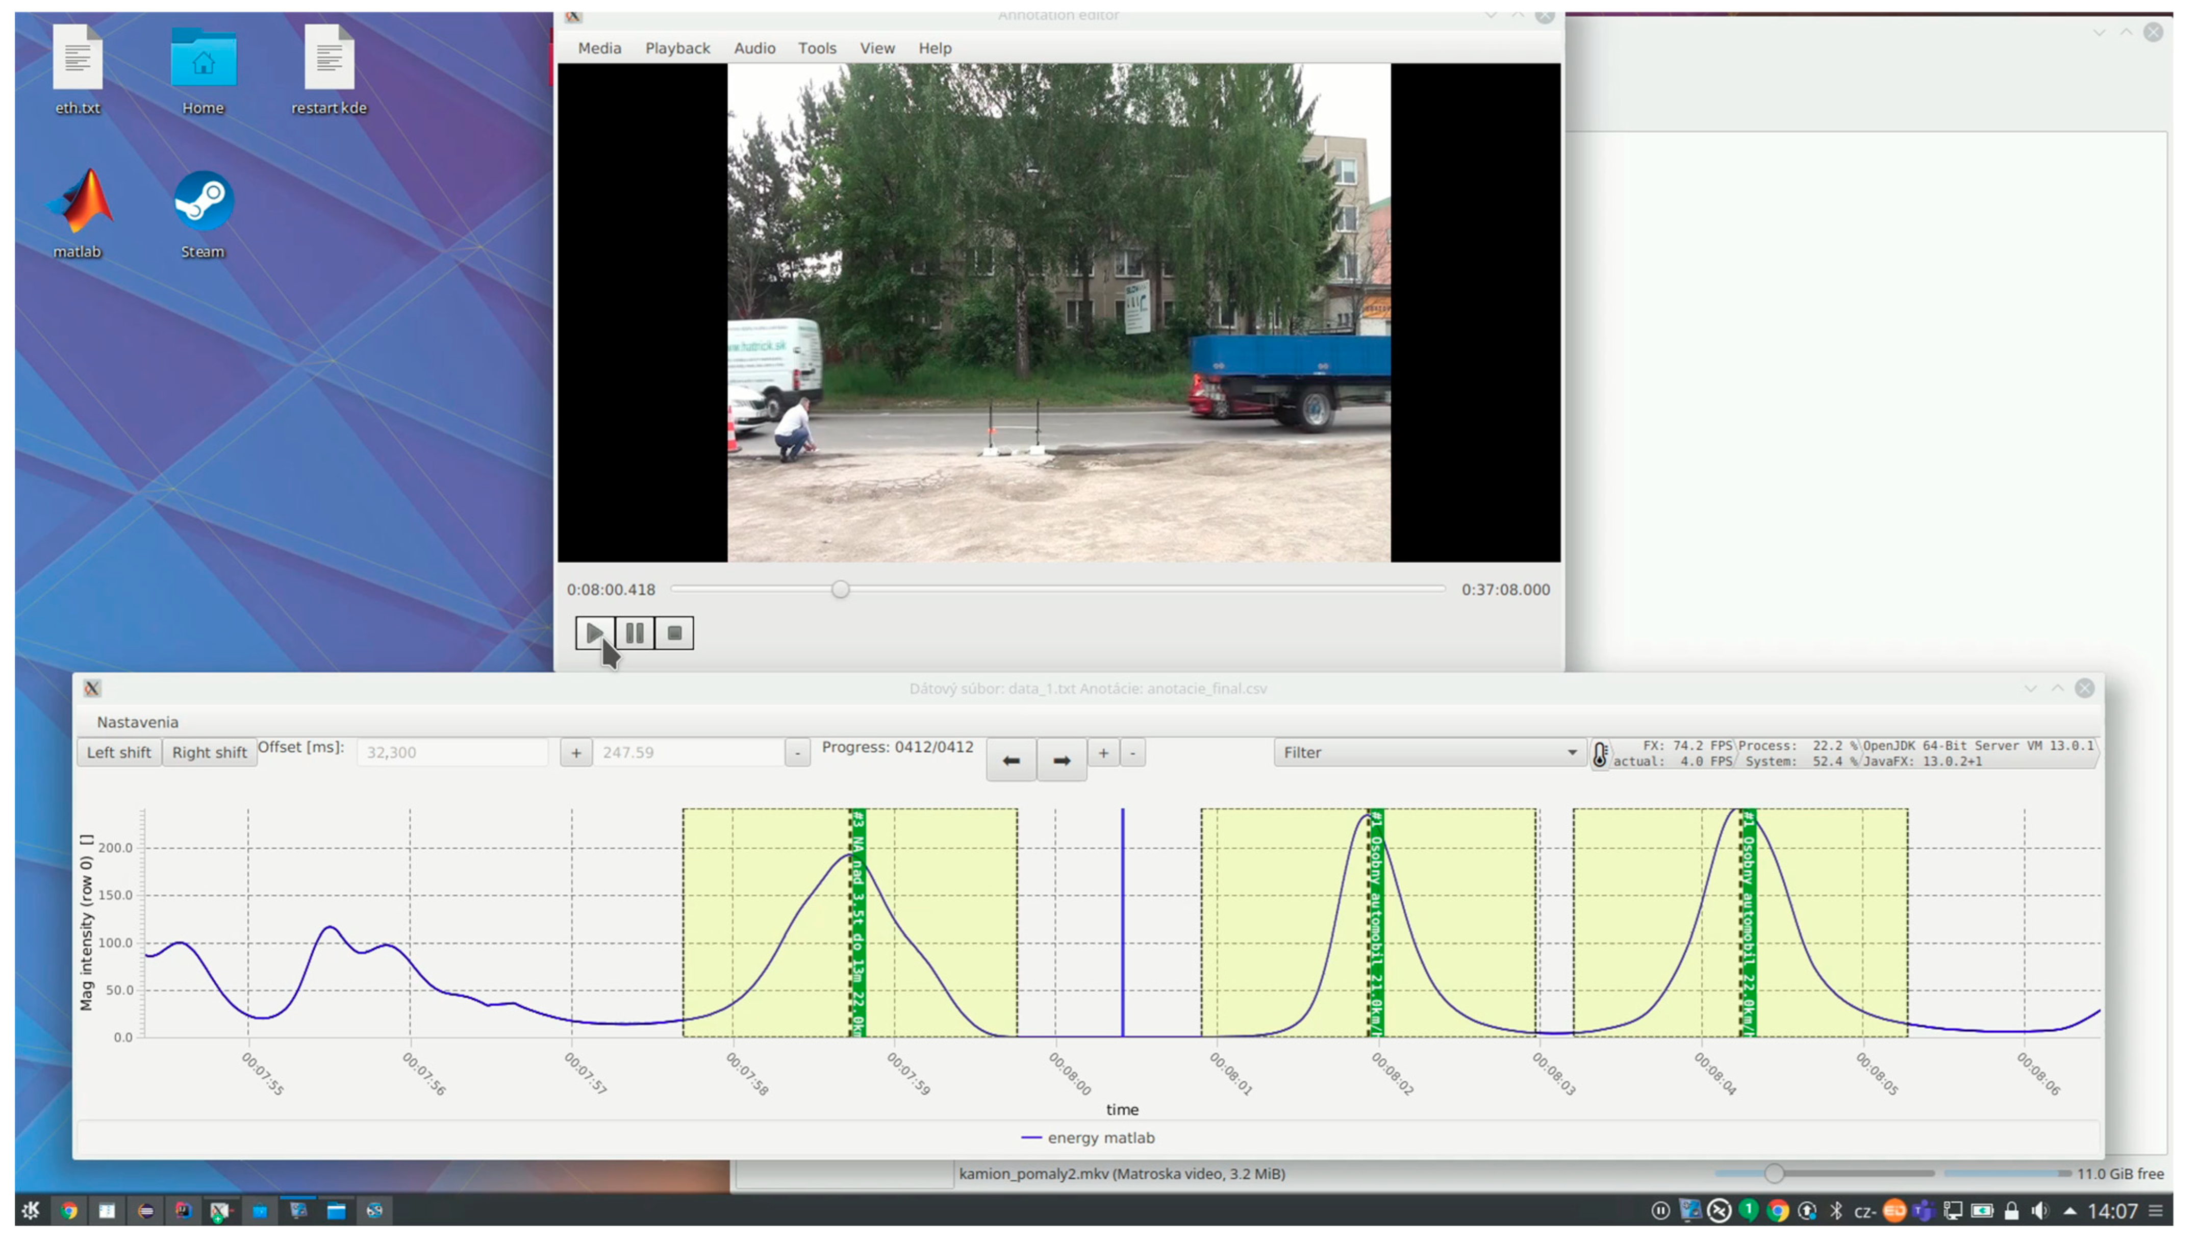Click the thermometer icon beside the Filter box
Image resolution: width=2197 pixels, height=1245 pixels.
pyautogui.click(x=1599, y=754)
